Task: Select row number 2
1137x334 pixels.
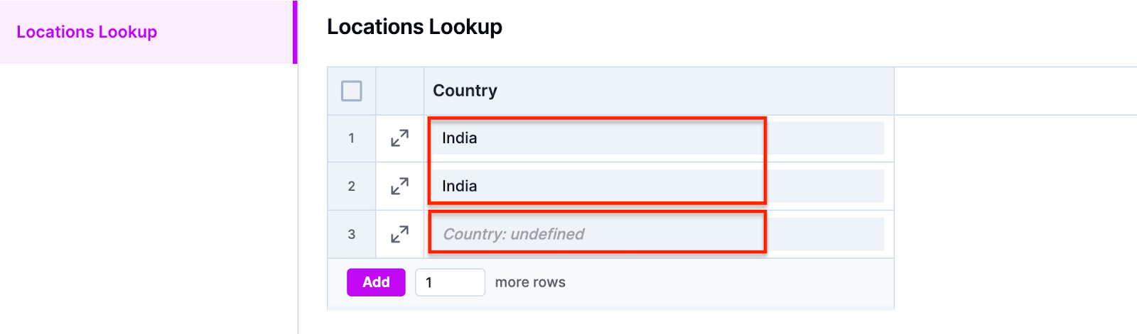Action: 352,187
